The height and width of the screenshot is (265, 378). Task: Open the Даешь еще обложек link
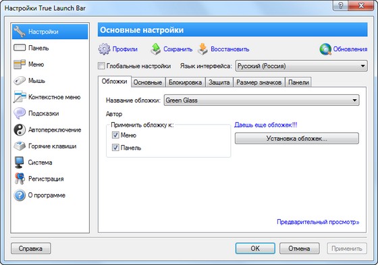(266, 125)
